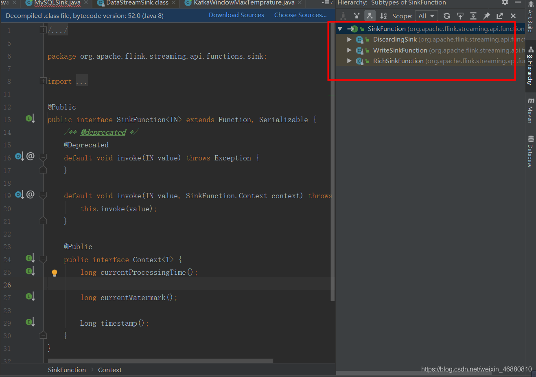Viewport: 536px width, 377px height.
Task: Click the Context breadcrumb
Action: tap(110, 370)
